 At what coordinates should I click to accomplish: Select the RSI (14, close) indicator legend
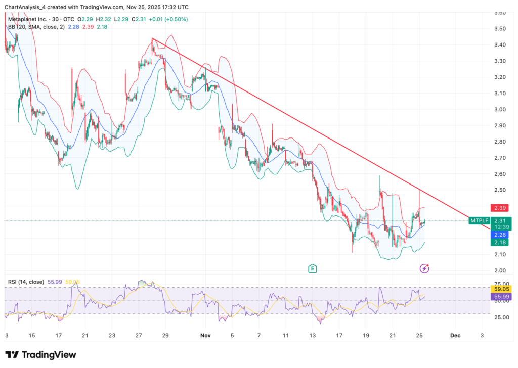click(x=25, y=282)
